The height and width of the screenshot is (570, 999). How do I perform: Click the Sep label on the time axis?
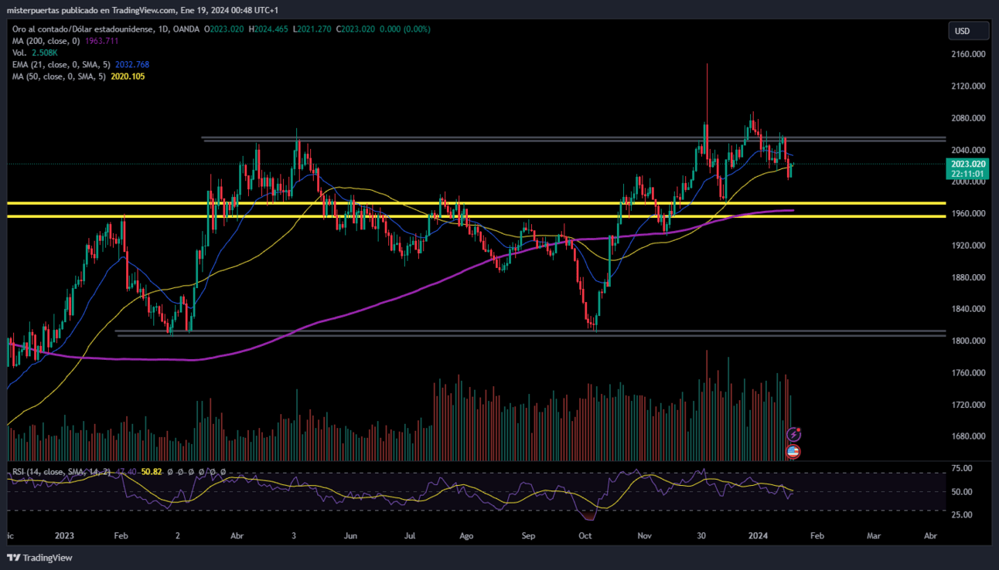528,535
